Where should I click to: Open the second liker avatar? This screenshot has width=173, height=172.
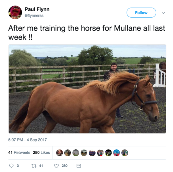[67, 153]
